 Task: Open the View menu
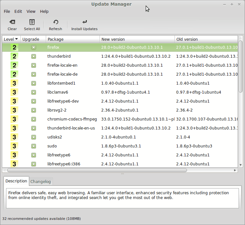coord(31,12)
